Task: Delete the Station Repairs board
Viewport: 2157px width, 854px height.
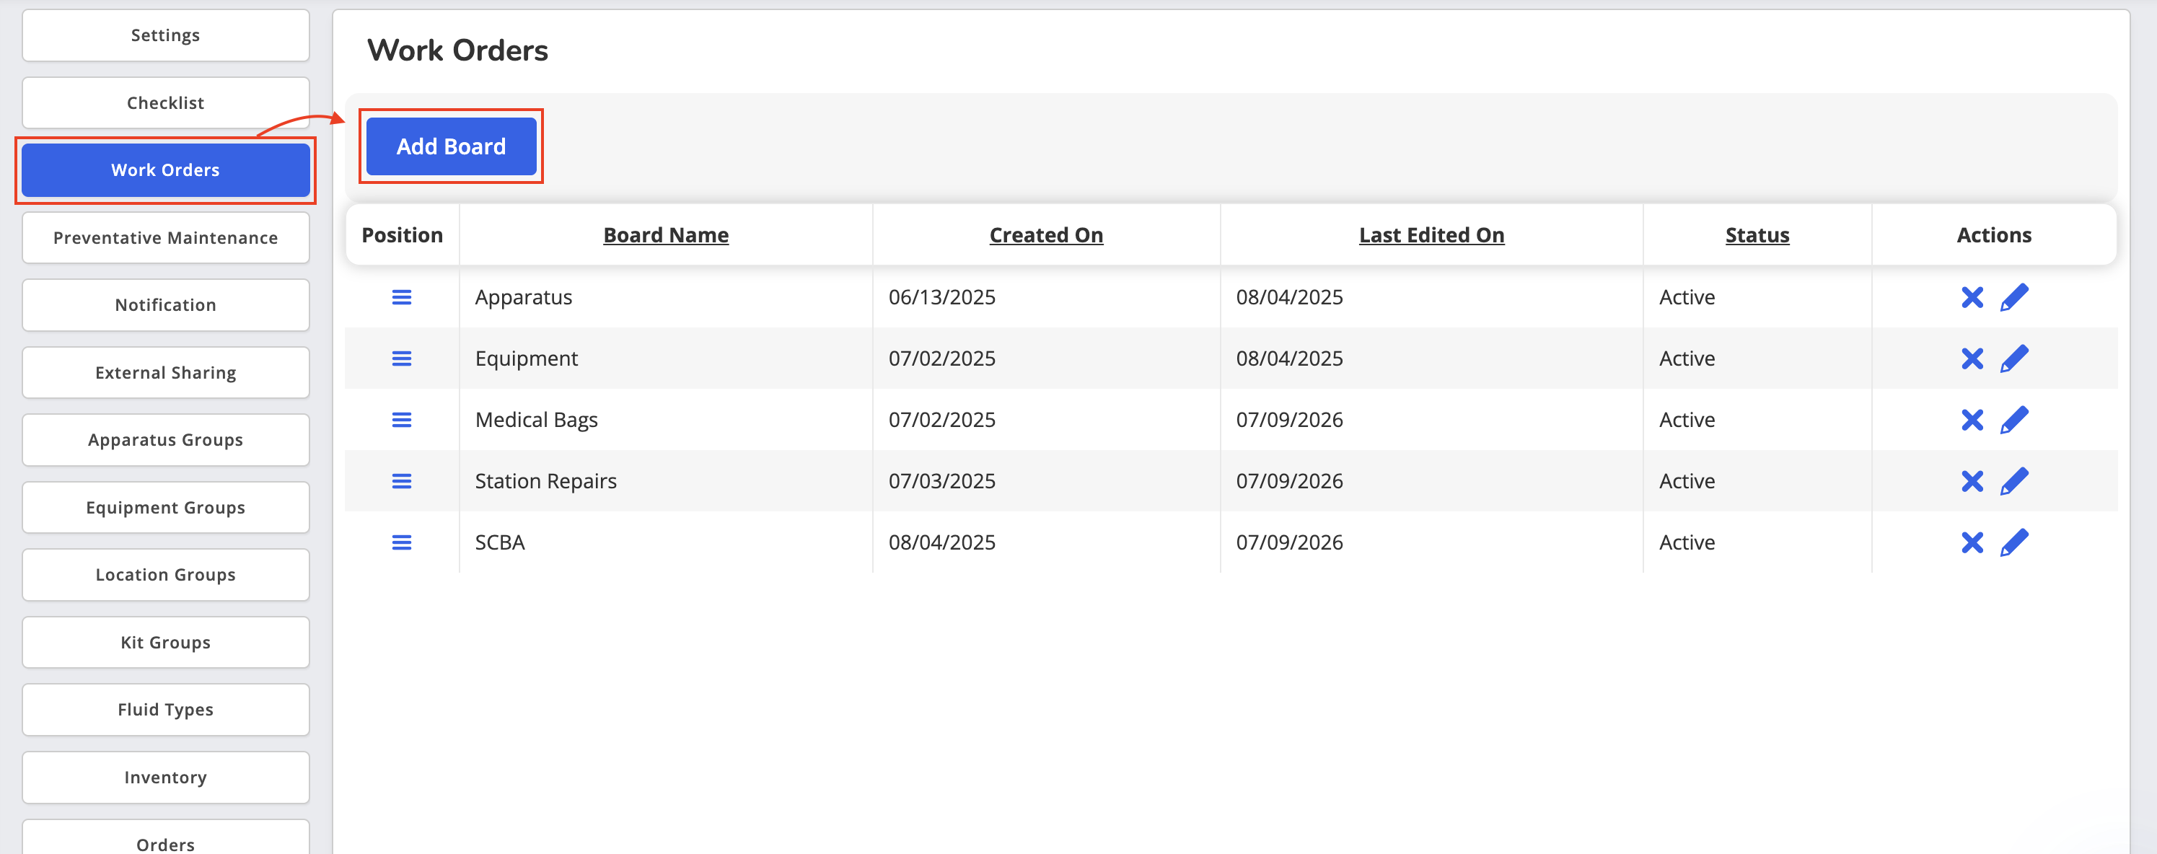Action: (1972, 481)
